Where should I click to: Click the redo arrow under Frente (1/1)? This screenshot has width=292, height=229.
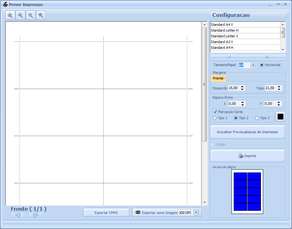click(36, 215)
